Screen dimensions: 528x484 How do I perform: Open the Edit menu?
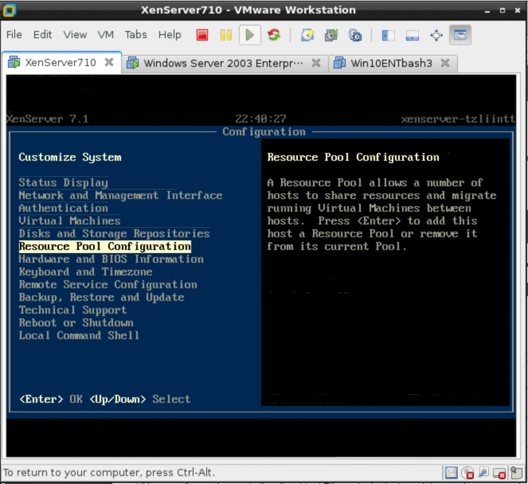coord(42,35)
